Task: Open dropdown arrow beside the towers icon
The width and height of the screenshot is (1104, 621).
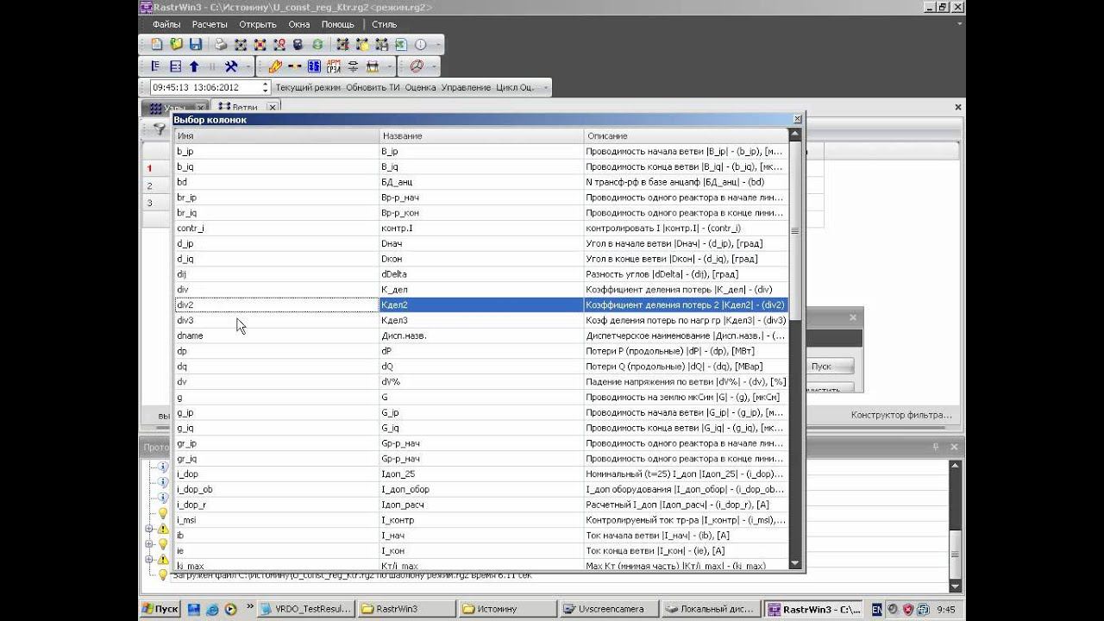Action: (x=390, y=66)
